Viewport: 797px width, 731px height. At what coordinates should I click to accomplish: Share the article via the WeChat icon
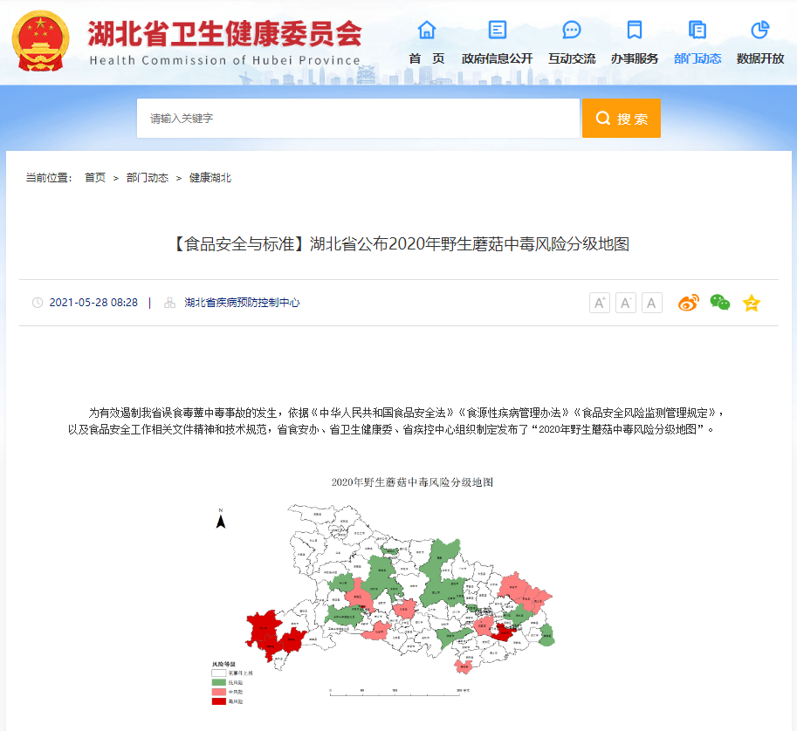click(x=718, y=302)
